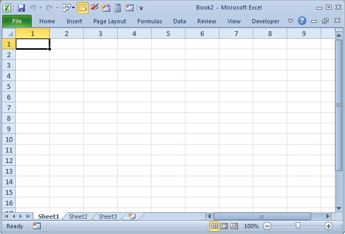The image size is (345, 234).
Task: Minimize the Ribbon using the chevron
Action: [290, 21]
